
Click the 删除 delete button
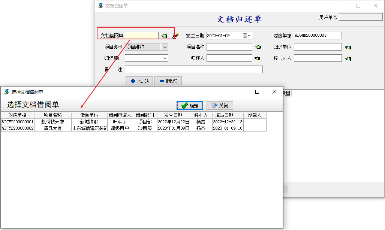168,81
